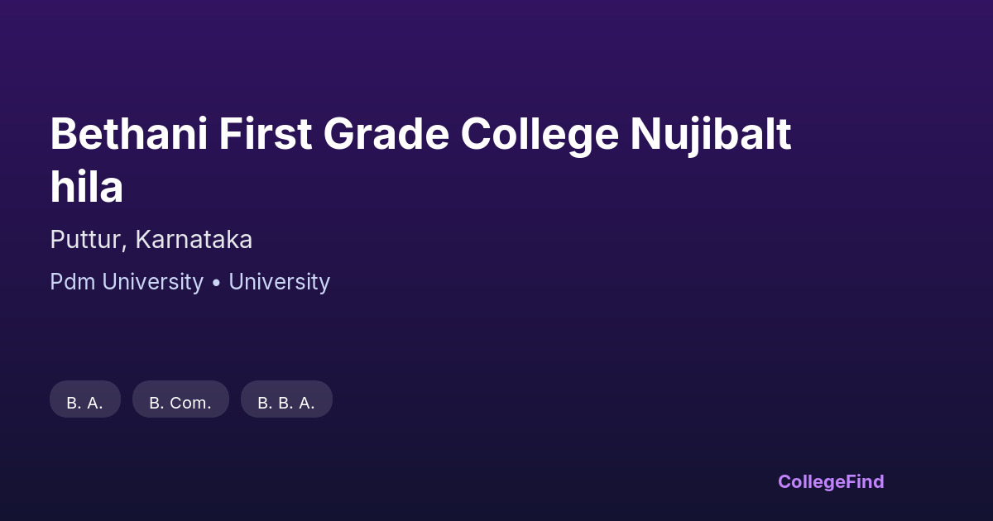Click the University type label after the bullet
Screen dimensions: 993x521
[x=279, y=282]
